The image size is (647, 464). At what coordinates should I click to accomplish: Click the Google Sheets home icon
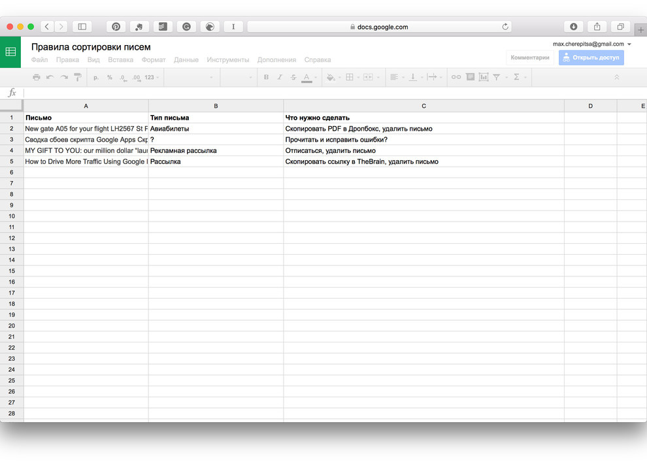click(10, 52)
